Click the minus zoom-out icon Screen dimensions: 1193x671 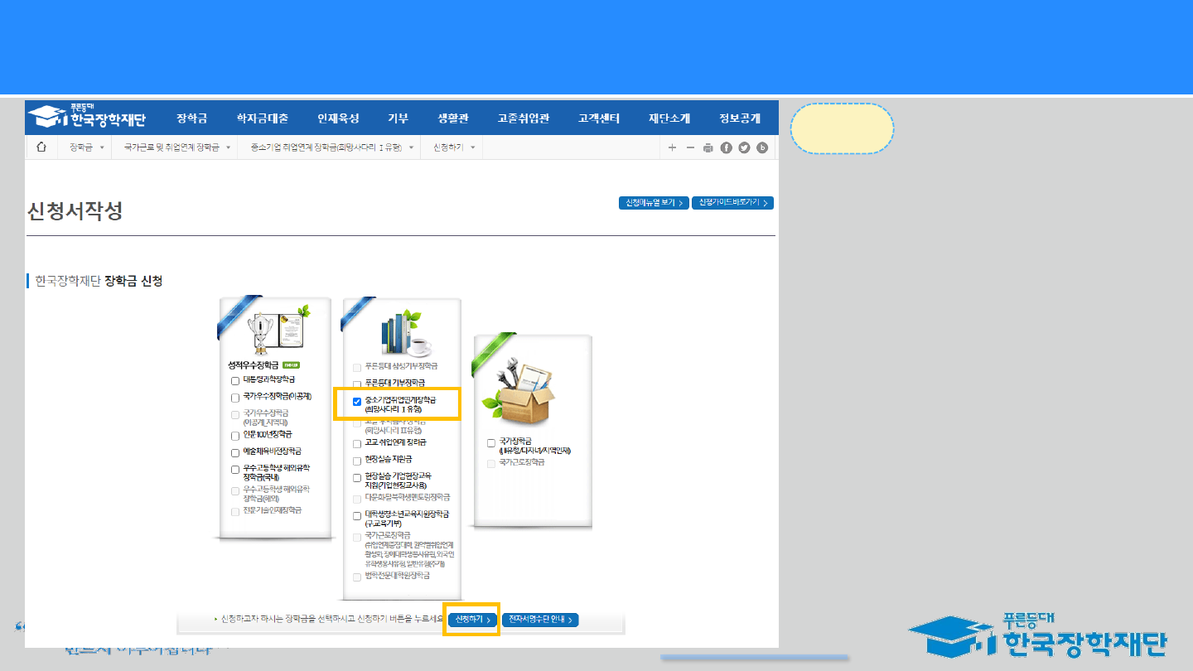690,147
